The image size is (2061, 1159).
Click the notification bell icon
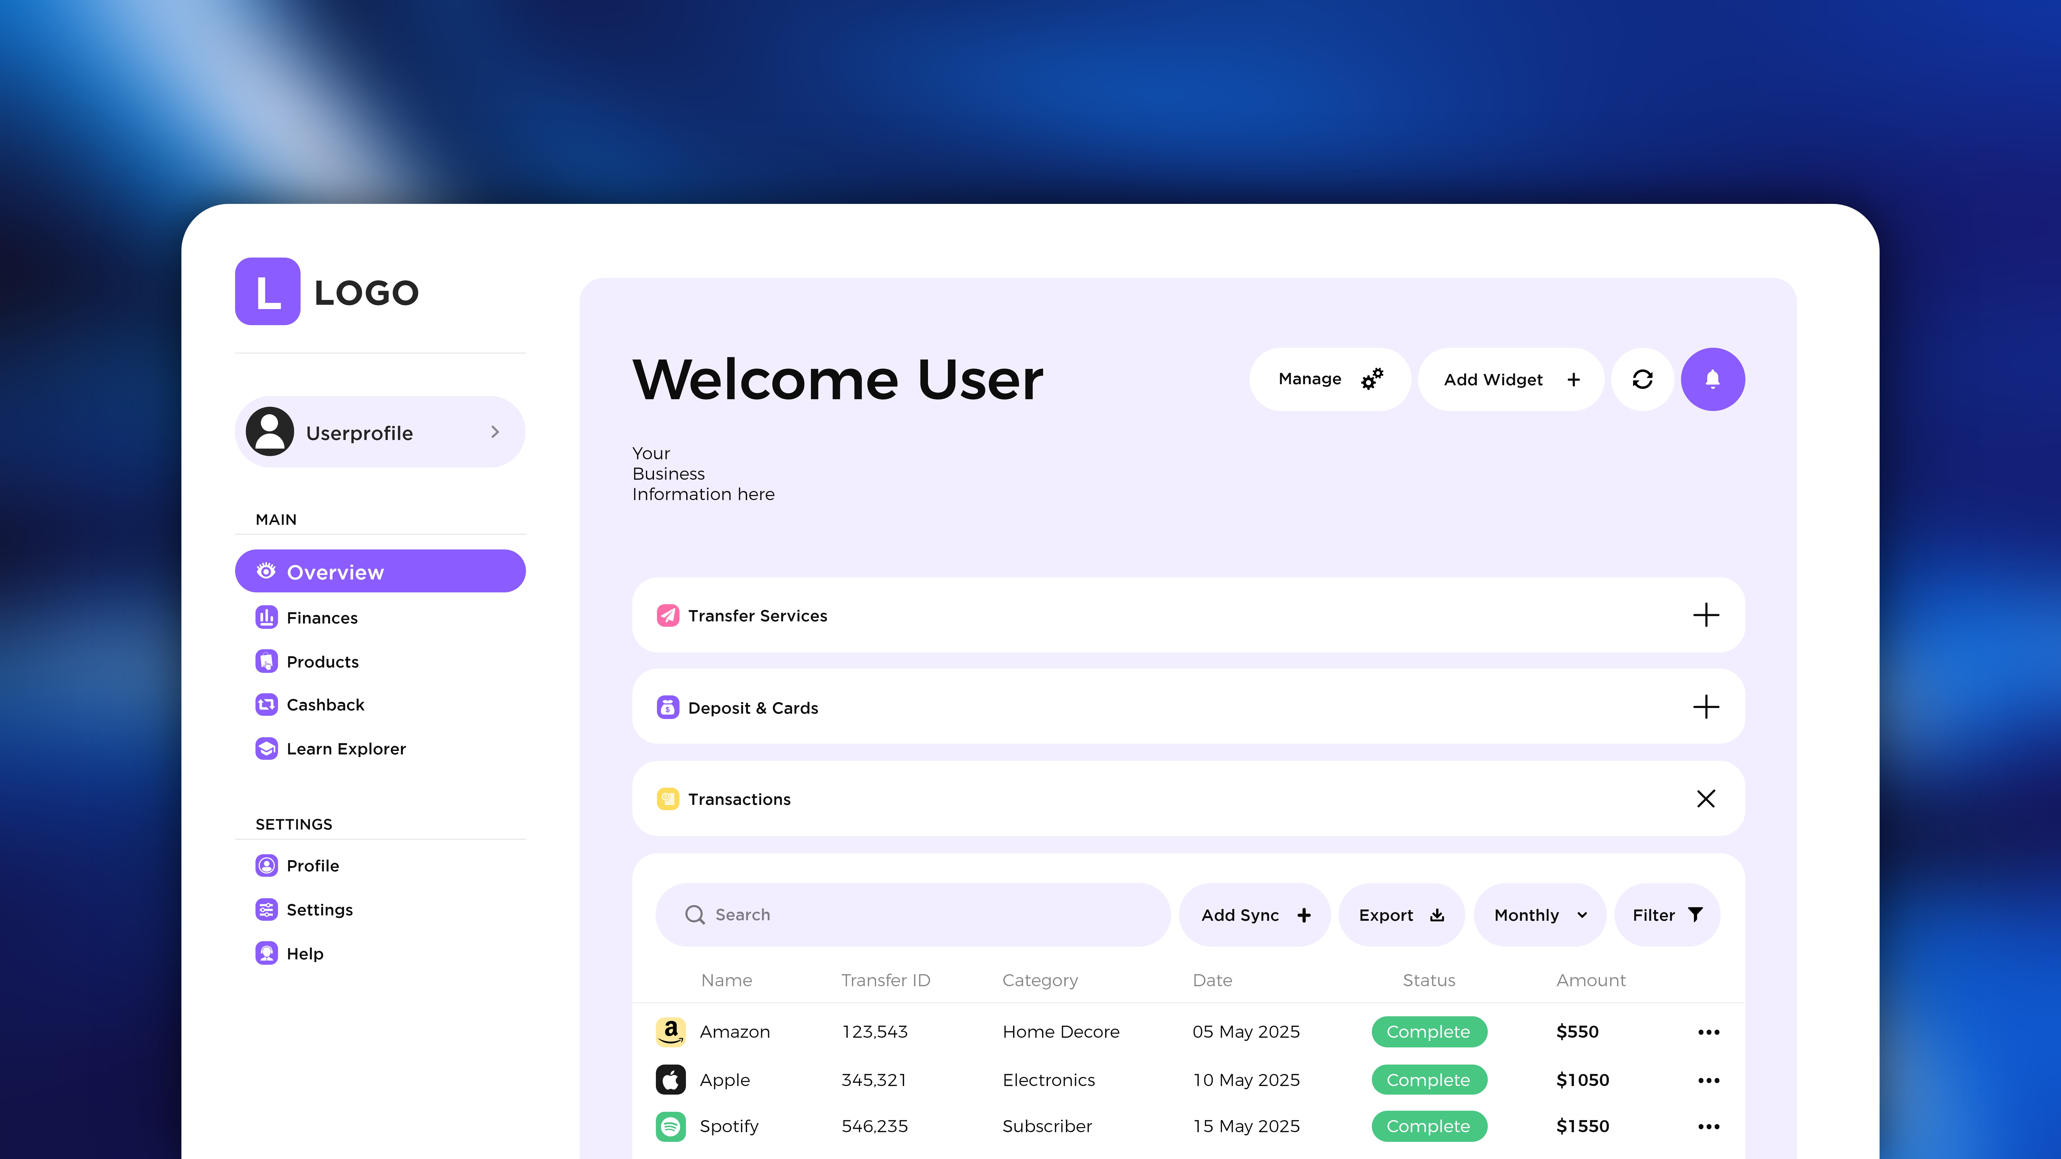click(x=1712, y=379)
